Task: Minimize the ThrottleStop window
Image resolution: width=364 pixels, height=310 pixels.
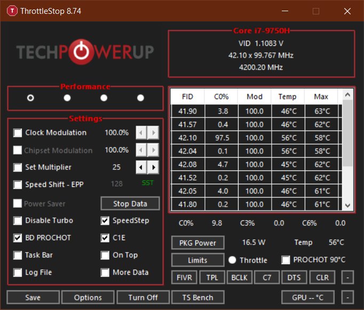Action: click(285, 11)
